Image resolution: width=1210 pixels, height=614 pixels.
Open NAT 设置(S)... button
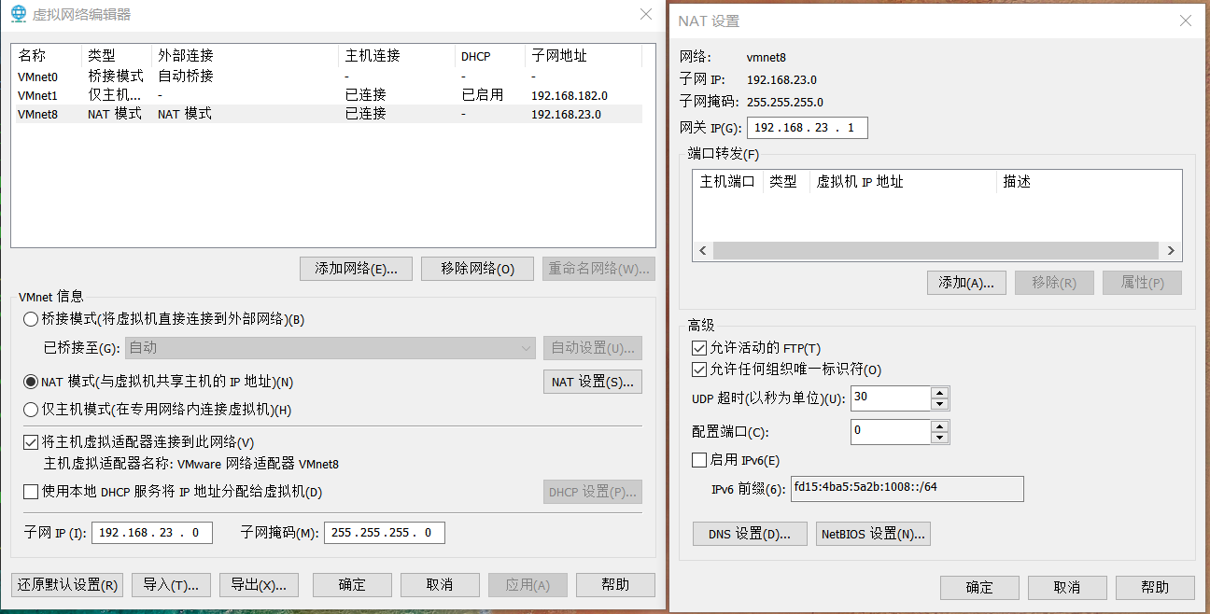(593, 382)
